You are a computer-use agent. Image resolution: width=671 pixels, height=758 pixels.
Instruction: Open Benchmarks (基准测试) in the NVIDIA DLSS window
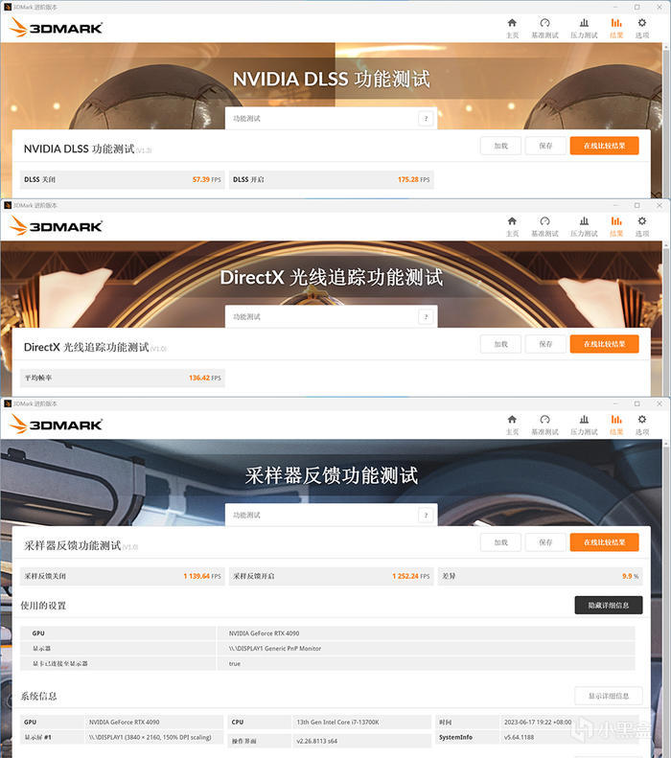[544, 28]
